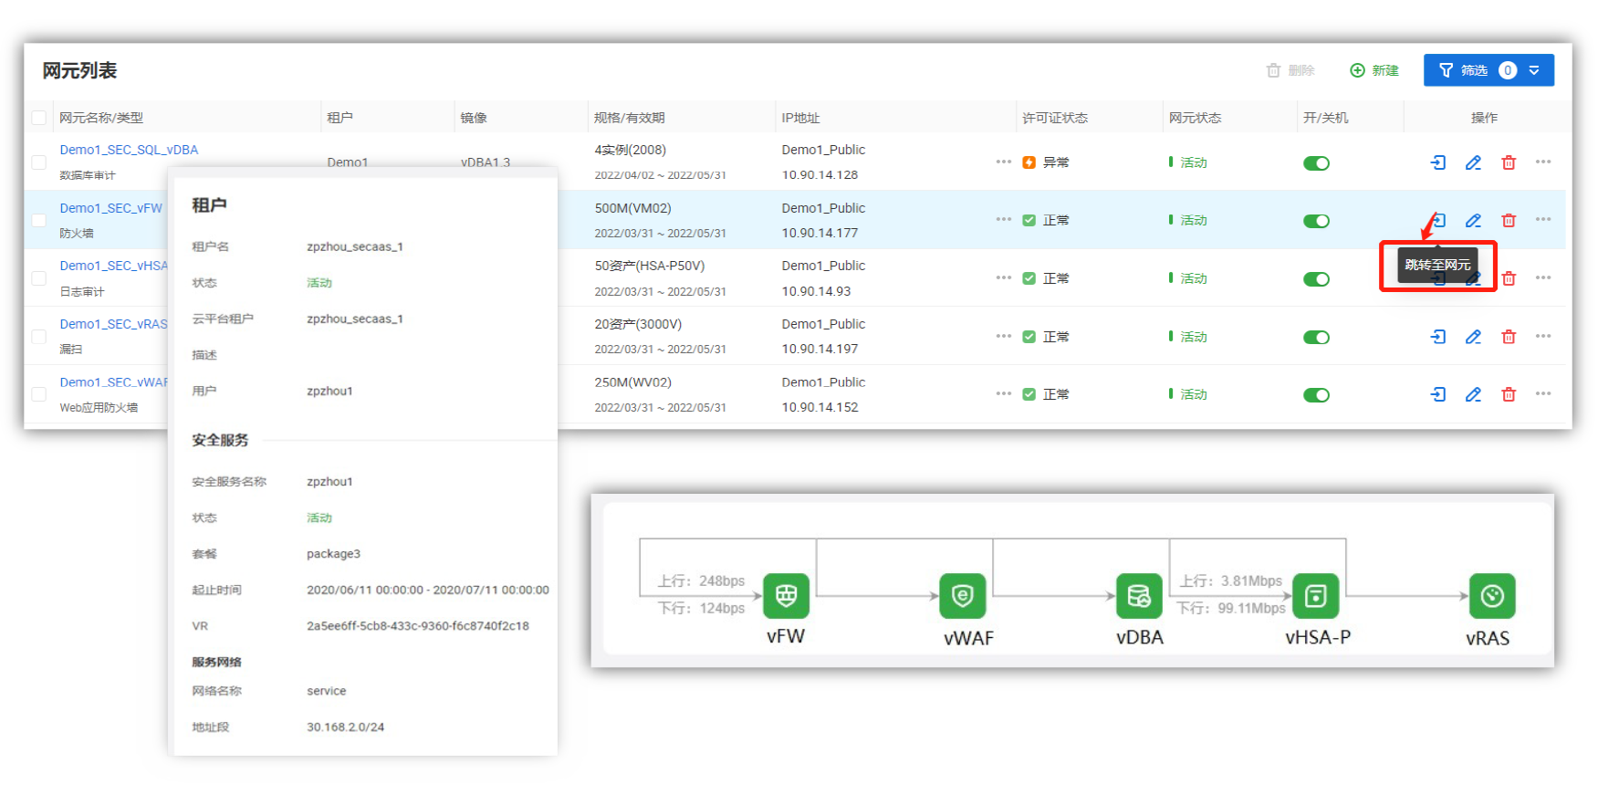The height and width of the screenshot is (805, 1598).
Task: Click the abnormal license status badge
Action: click(1045, 162)
